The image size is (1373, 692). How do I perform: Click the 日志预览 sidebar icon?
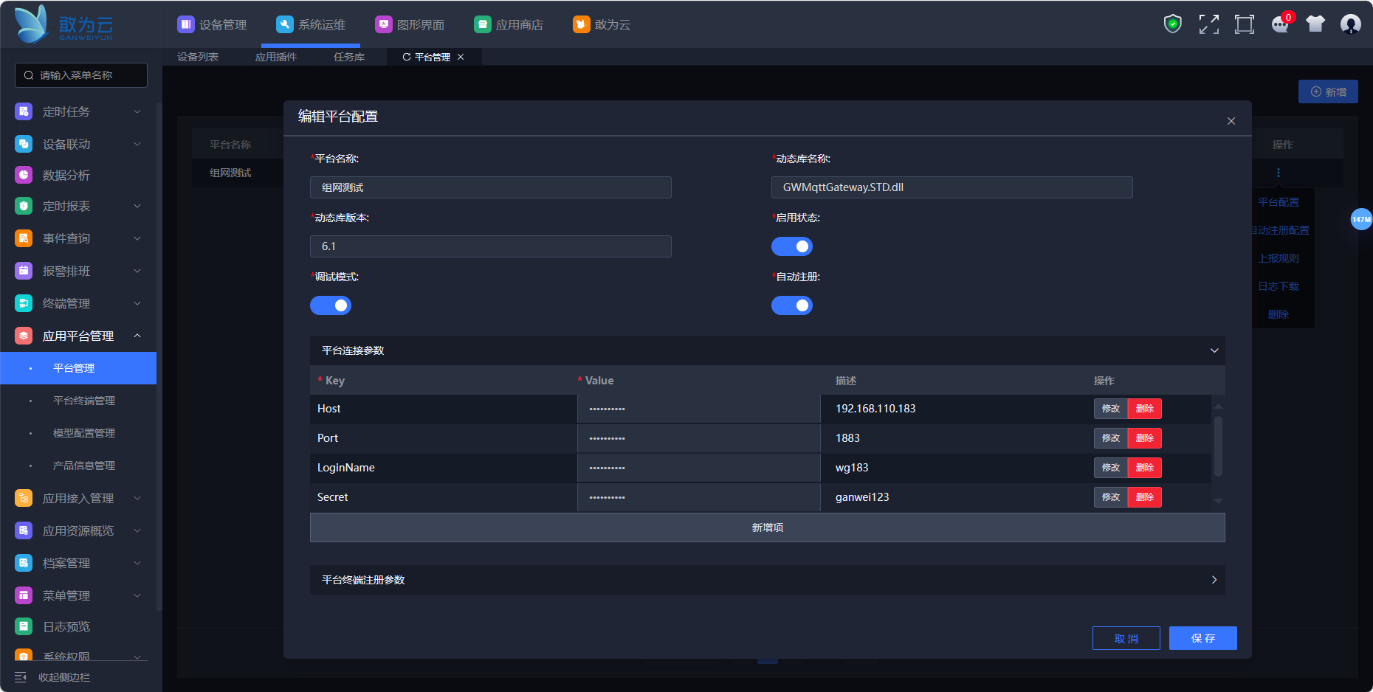[x=24, y=626]
